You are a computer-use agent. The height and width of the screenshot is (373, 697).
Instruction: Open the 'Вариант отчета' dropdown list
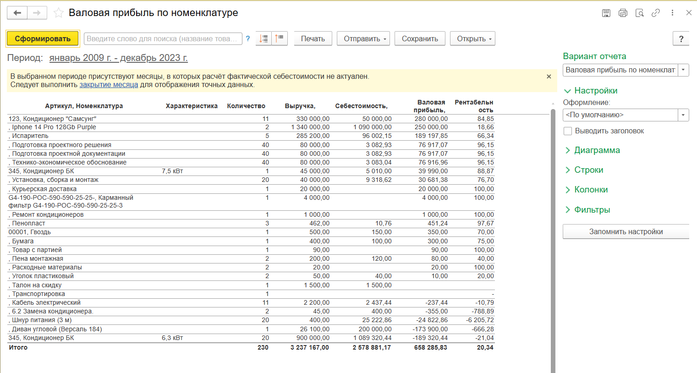click(683, 70)
